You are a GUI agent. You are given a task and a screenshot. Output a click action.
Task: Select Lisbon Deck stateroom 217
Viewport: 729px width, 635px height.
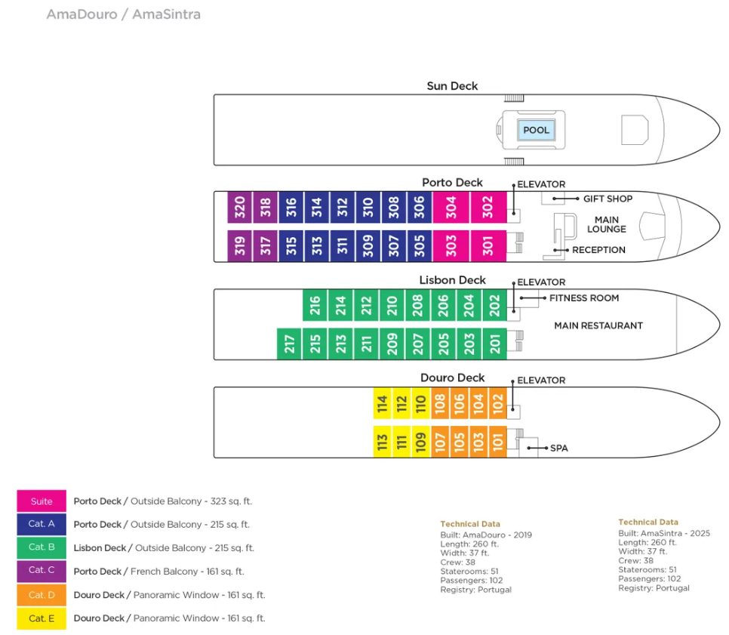pyautogui.click(x=289, y=344)
